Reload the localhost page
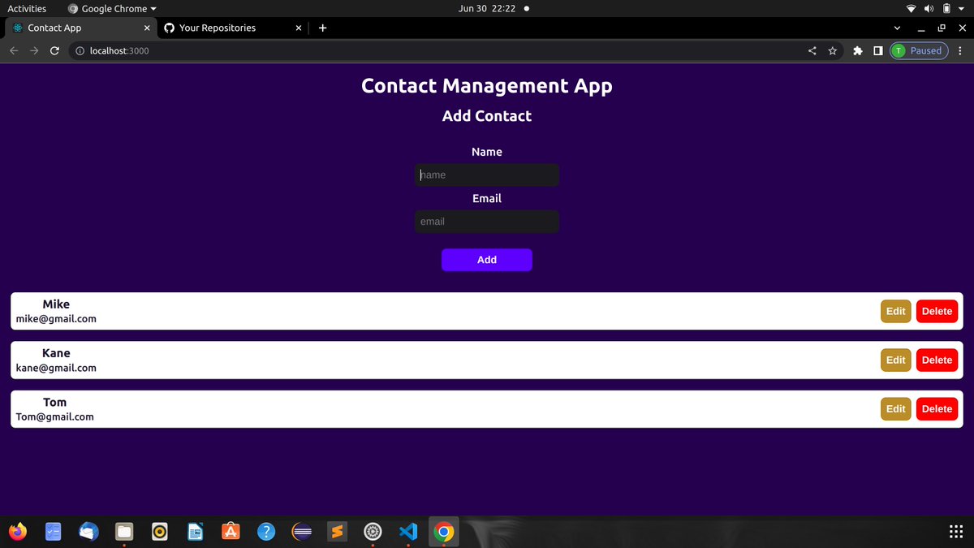Image resolution: width=974 pixels, height=548 pixels. (54, 50)
